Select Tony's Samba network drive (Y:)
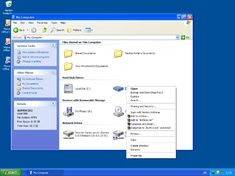Viewport: 235px width, 176px height. click(69, 135)
